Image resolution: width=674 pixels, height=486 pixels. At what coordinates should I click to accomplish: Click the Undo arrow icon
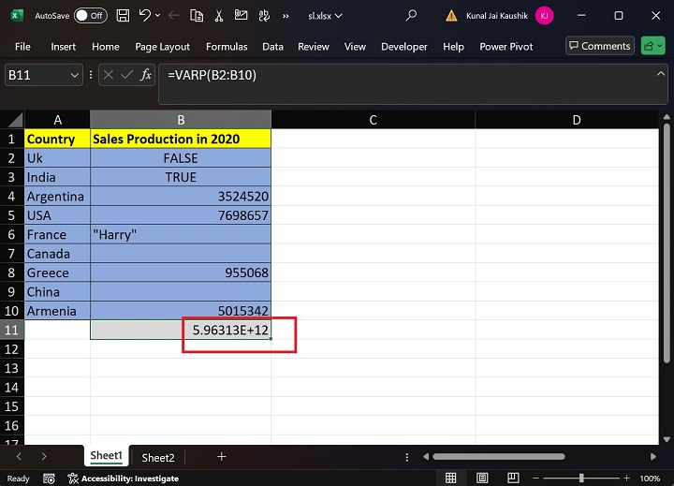[x=144, y=16]
